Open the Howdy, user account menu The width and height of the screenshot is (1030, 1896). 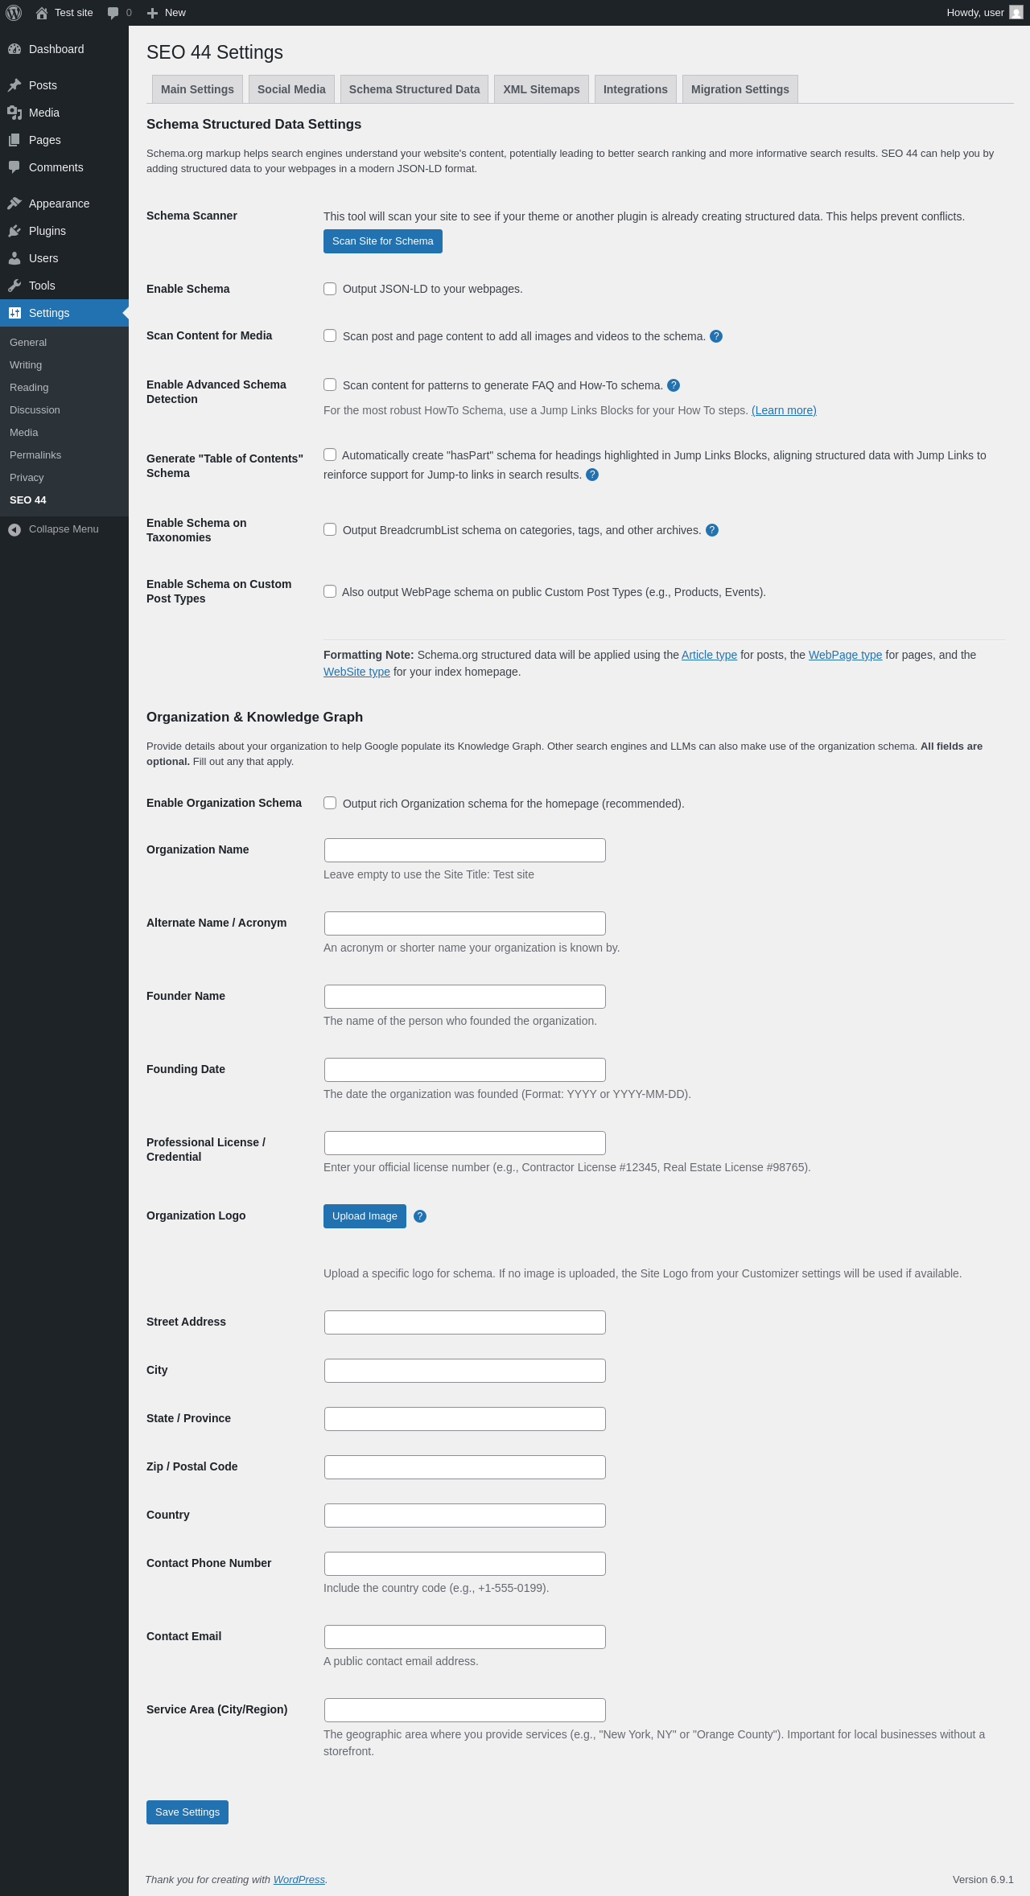pyautogui.click(x=984, y=13)
